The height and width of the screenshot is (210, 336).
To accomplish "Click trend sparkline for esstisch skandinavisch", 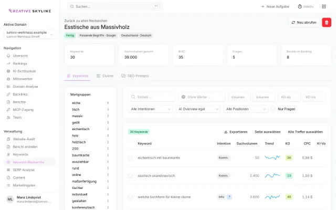I will tap(272, 176).
